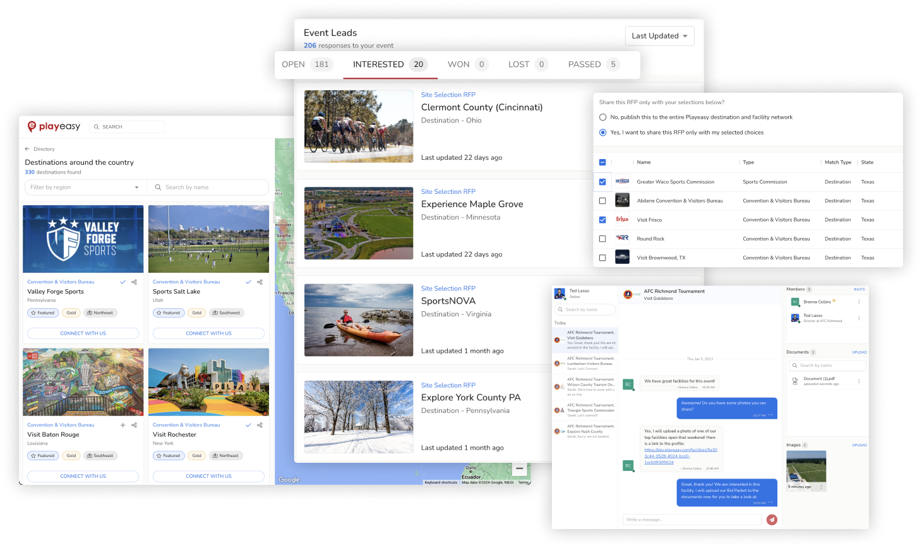Click the Explore York County PA lead title

pos(471,397)
